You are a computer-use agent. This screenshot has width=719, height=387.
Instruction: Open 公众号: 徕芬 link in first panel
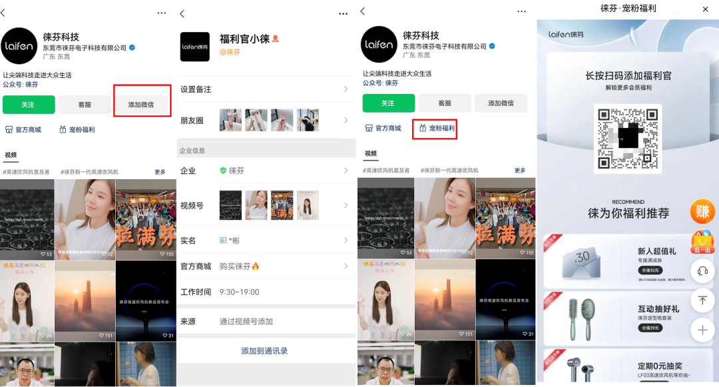21,85
